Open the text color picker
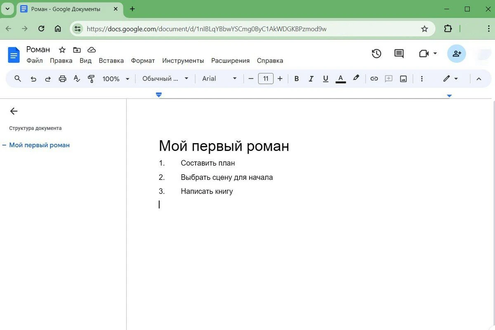 340,79
